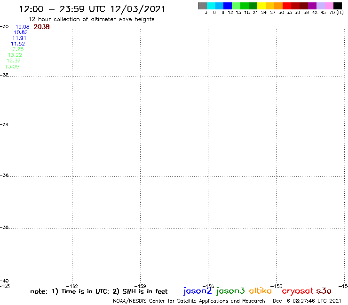
Task: Click the longitude label -162
Action: (72, 286)
